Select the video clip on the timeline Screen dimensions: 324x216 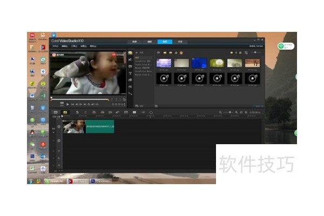pyautogui.click(x=88, y=126)
